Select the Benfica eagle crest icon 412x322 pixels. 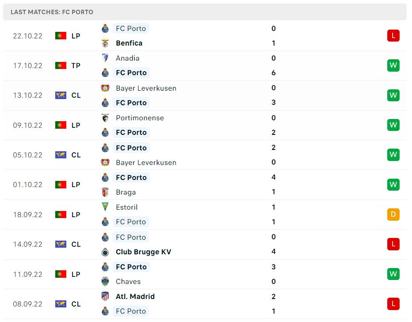[x=105, y=43]
